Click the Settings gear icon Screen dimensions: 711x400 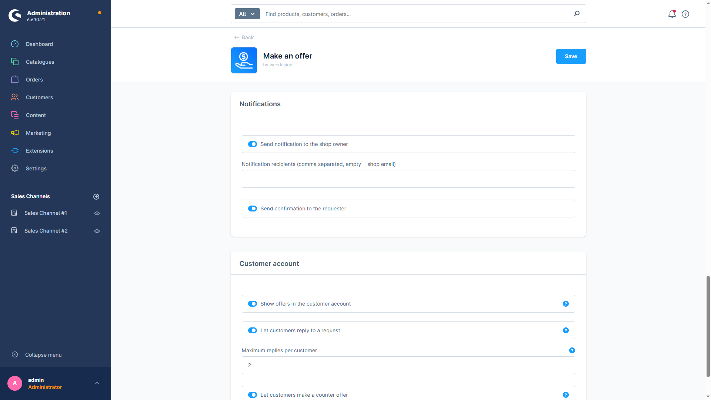(x=15, y=169)
